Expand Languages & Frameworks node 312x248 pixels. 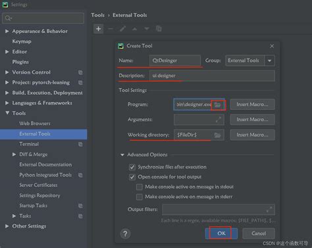[x=7, y=103]
